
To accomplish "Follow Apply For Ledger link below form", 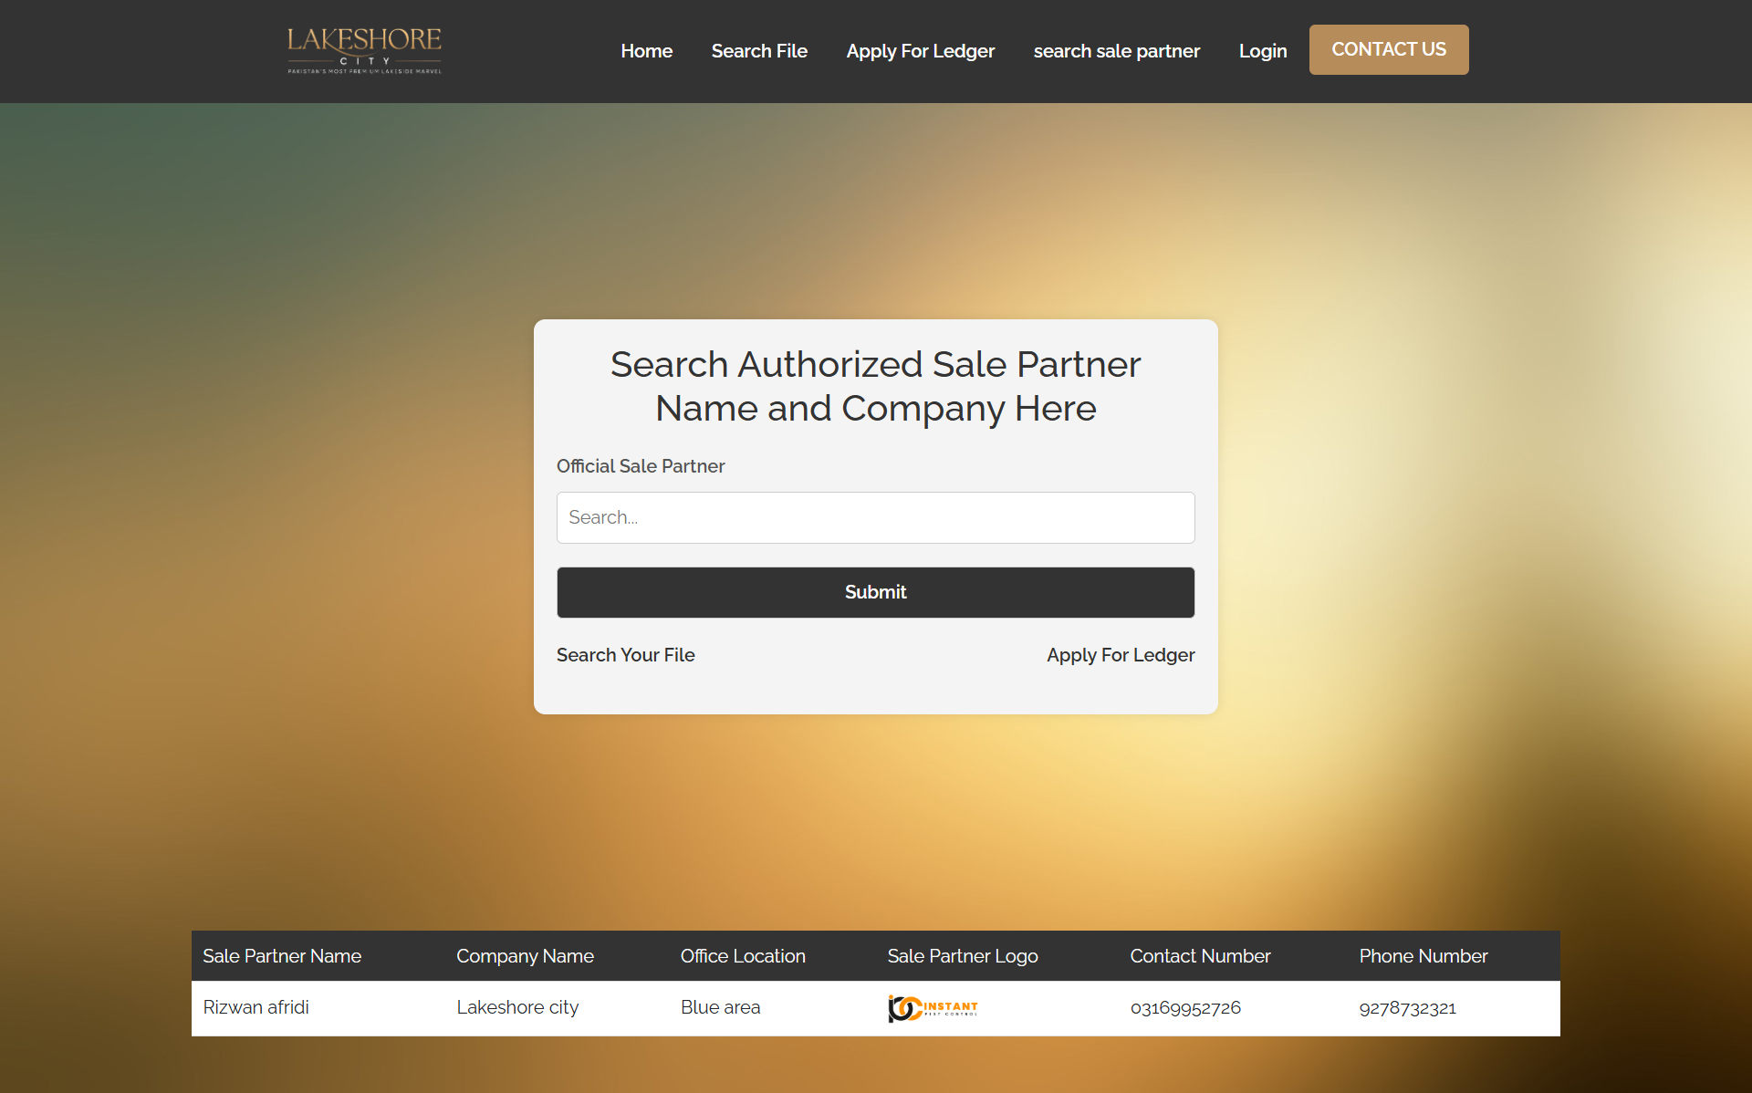I will click(x=1120, y=655).
